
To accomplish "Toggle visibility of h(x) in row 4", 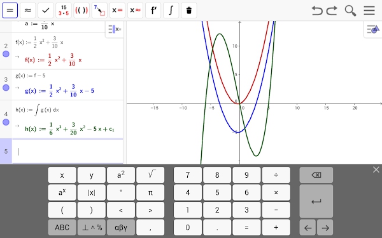I will 6,122.
